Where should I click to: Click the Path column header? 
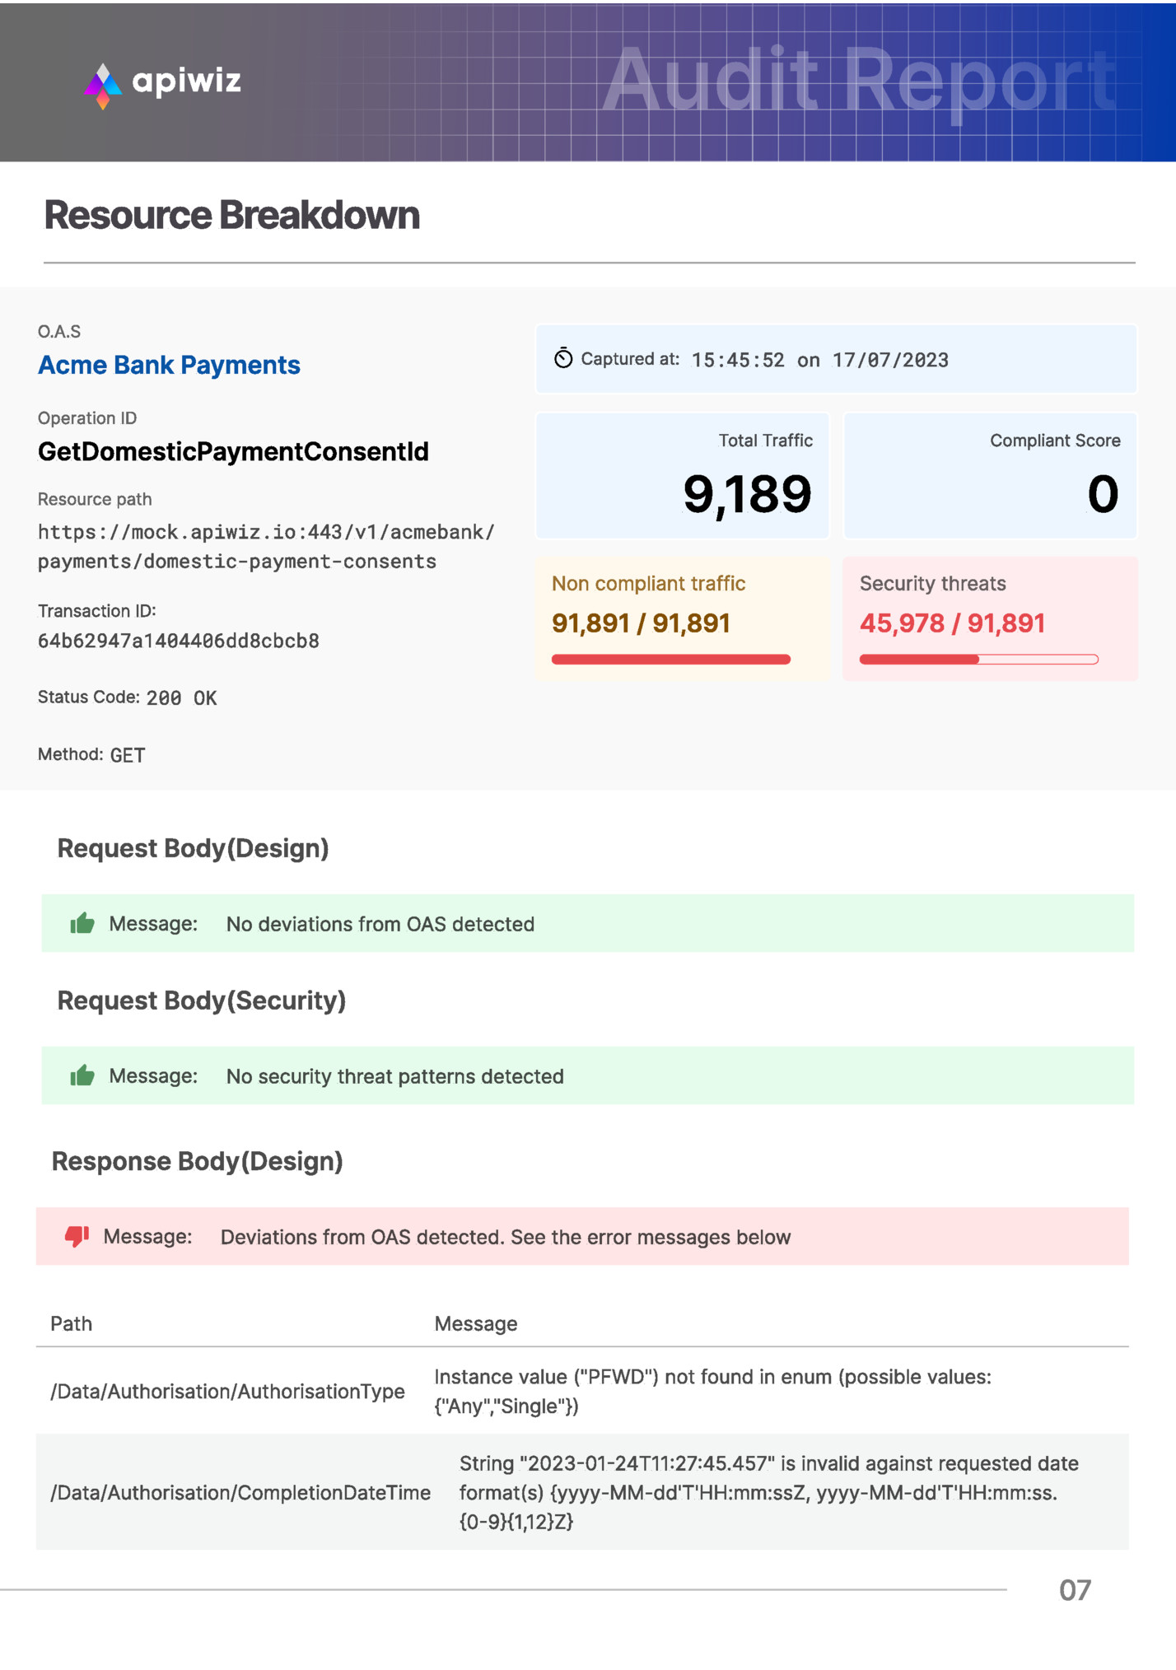point(72,1323)
